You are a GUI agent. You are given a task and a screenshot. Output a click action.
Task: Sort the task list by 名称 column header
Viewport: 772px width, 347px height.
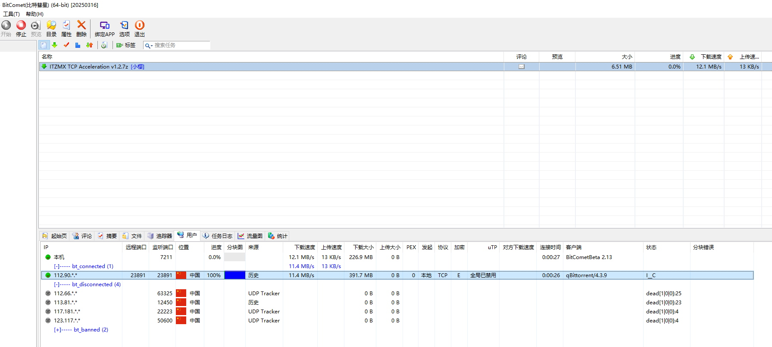click(271, 56)
